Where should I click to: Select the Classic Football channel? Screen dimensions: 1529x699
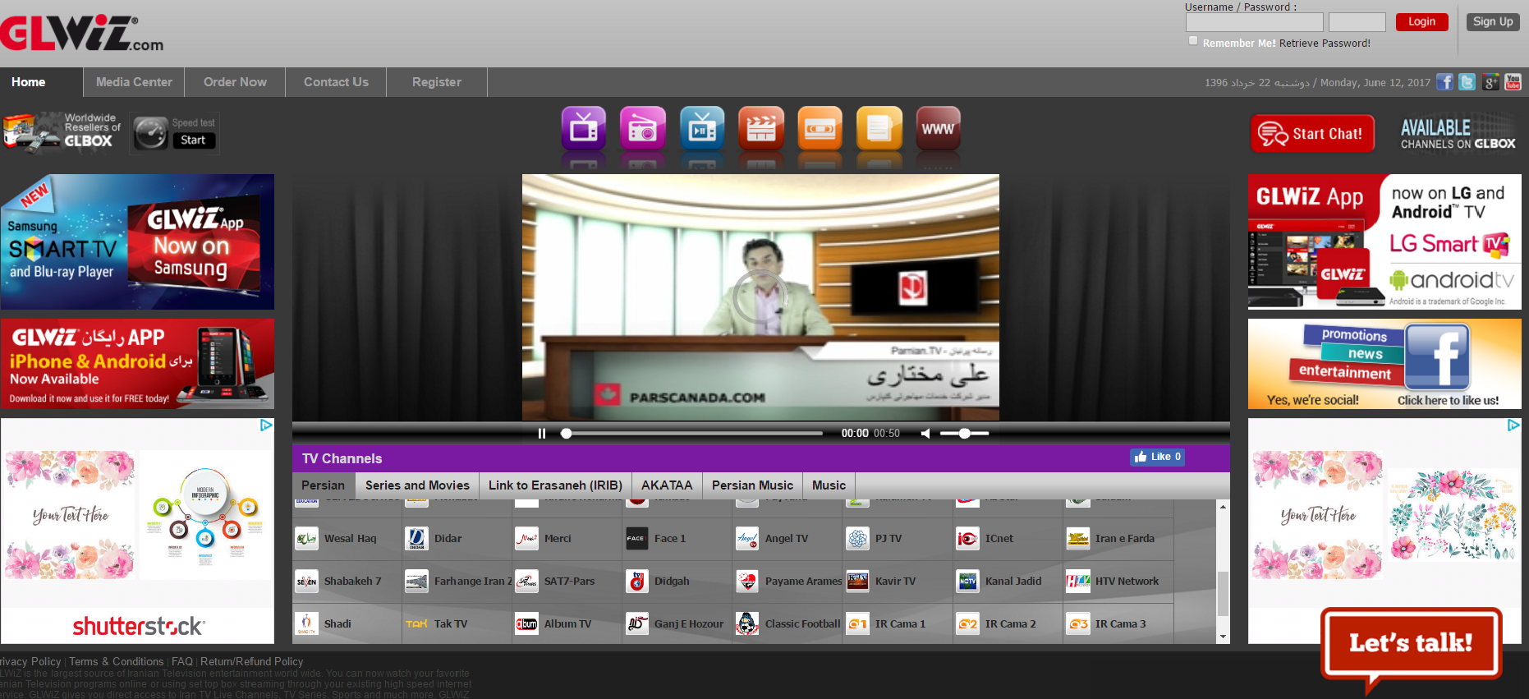click(x=801, y=624)
